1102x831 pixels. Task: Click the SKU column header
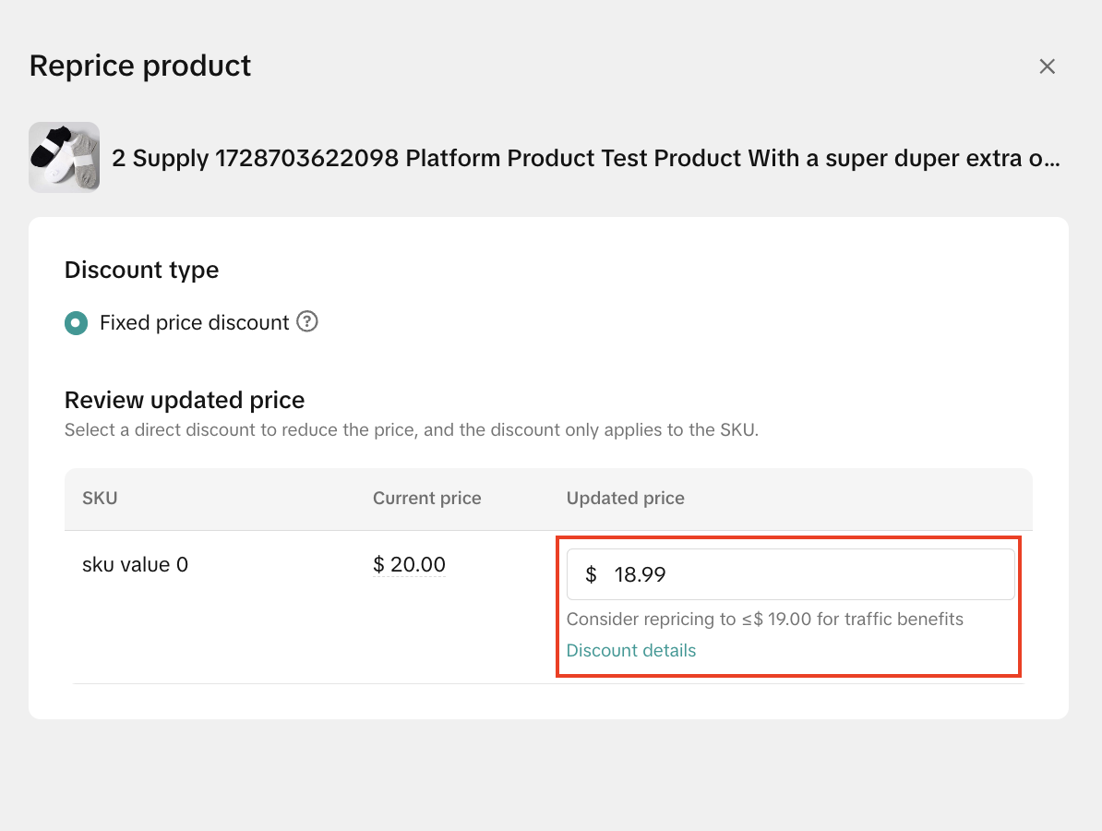[x=100, y=499]
